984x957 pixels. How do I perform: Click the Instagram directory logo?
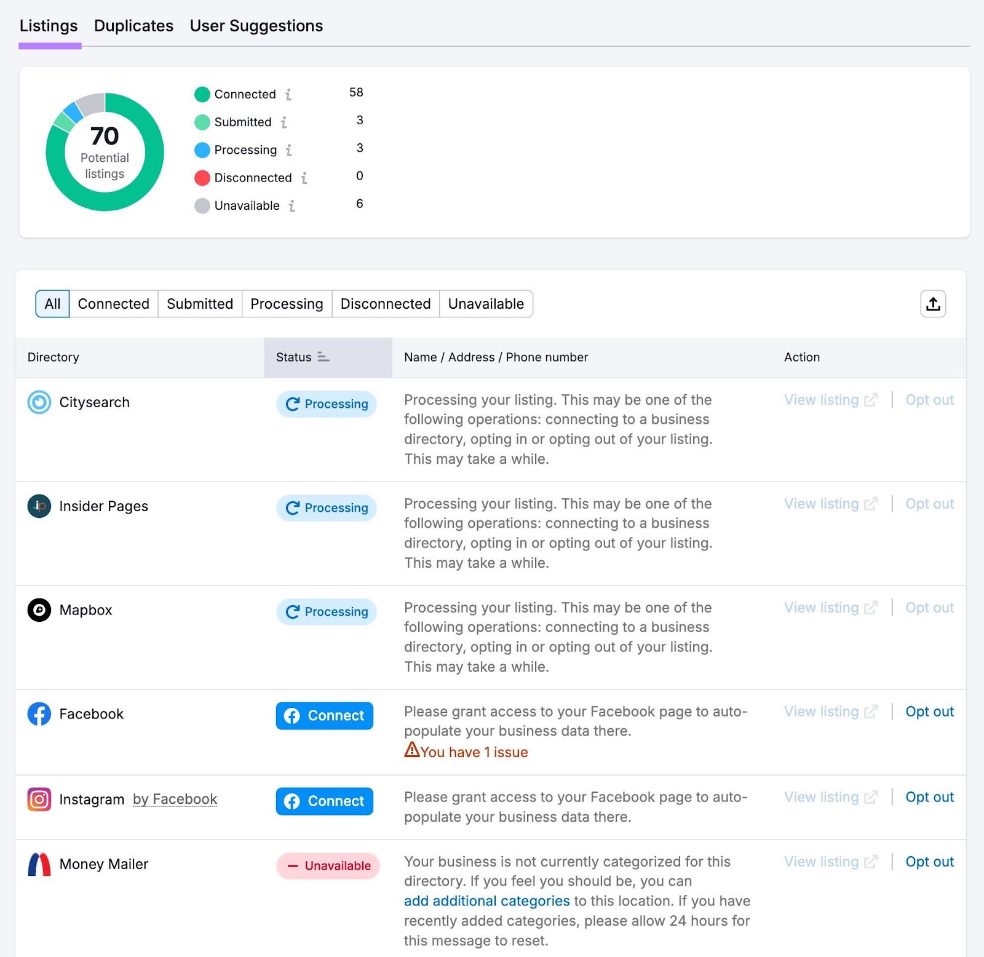point(39,800)
